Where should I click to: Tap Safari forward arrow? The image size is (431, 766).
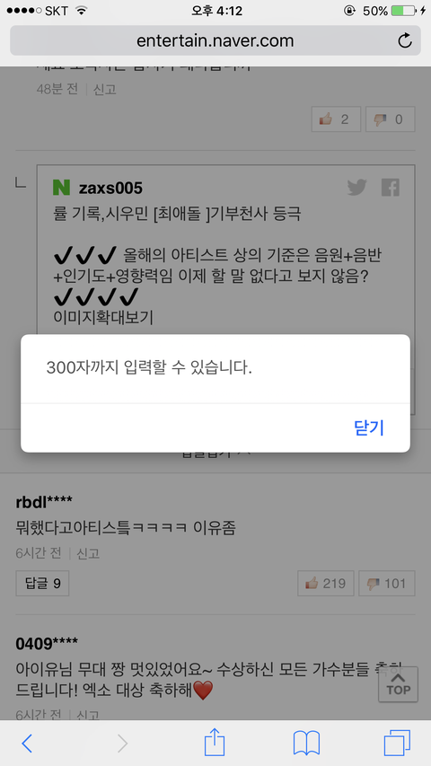tap(122, 743)
